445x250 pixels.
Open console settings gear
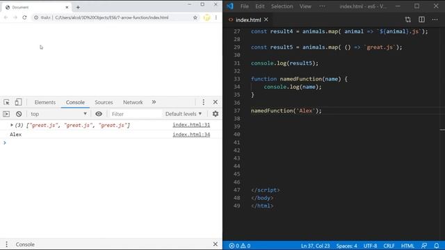(x=216, y=114)
